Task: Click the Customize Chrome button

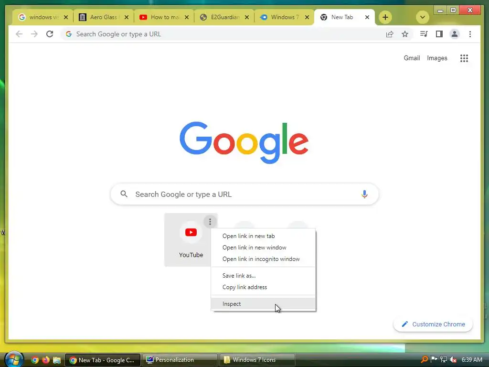Action: click(x=433, y=324)
